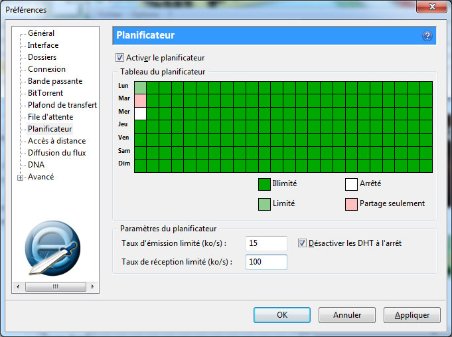Image resolution: width=452 pixels, height=337 pixels.
Task: Click the Jeu row label
Action: pos(123,124)
